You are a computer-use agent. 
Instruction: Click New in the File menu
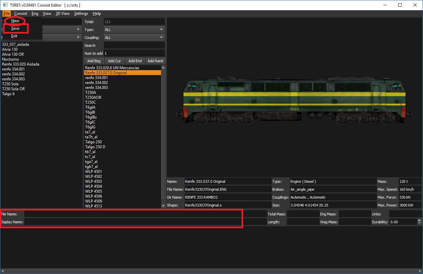15,21
